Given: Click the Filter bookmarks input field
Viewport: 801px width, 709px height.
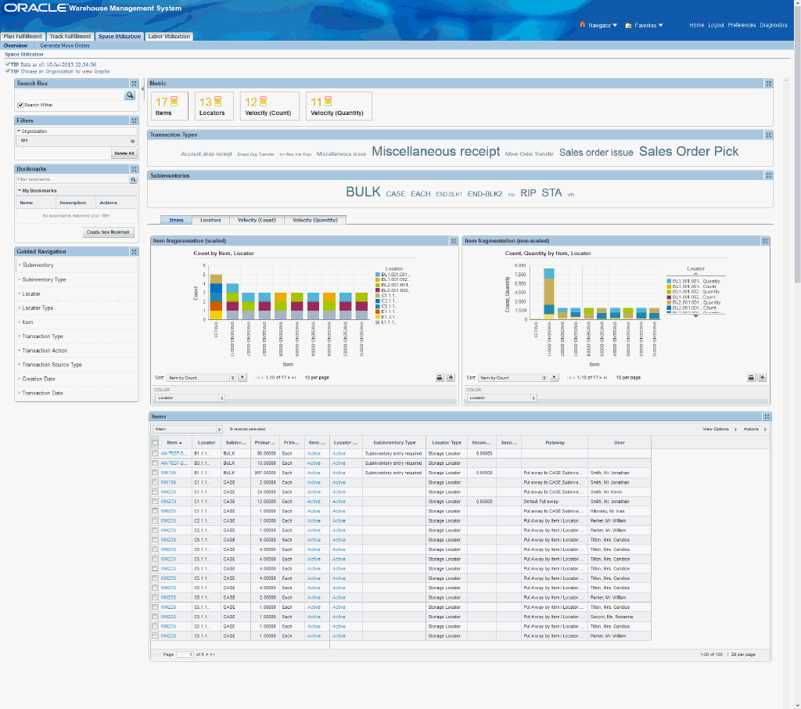Looking at the screenshot, I should 73,179.
